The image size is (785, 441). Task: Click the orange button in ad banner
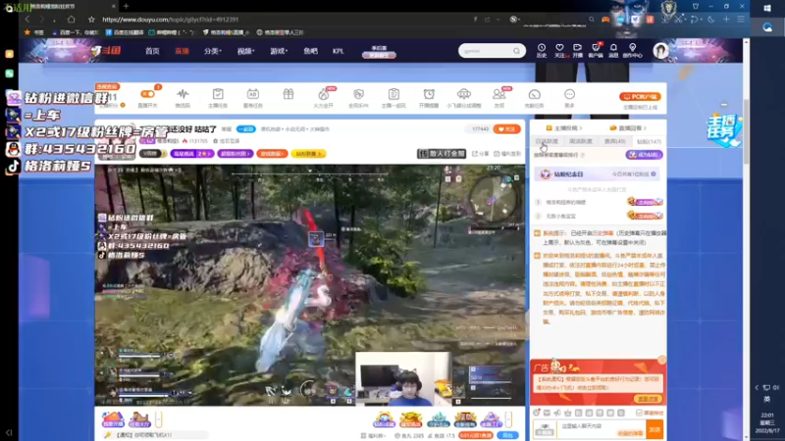coord(648,399)
